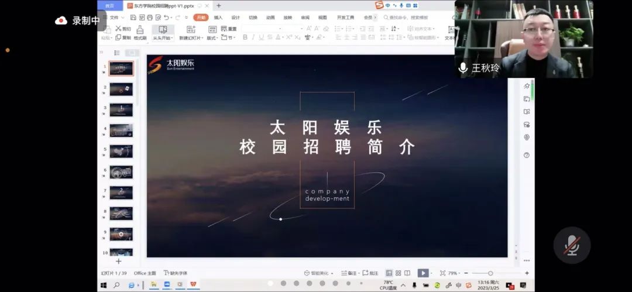Viewport: 632px width, 292px height.
Task: Expand more ribbon tabs chevron after 会员
Action: (375, 18)
